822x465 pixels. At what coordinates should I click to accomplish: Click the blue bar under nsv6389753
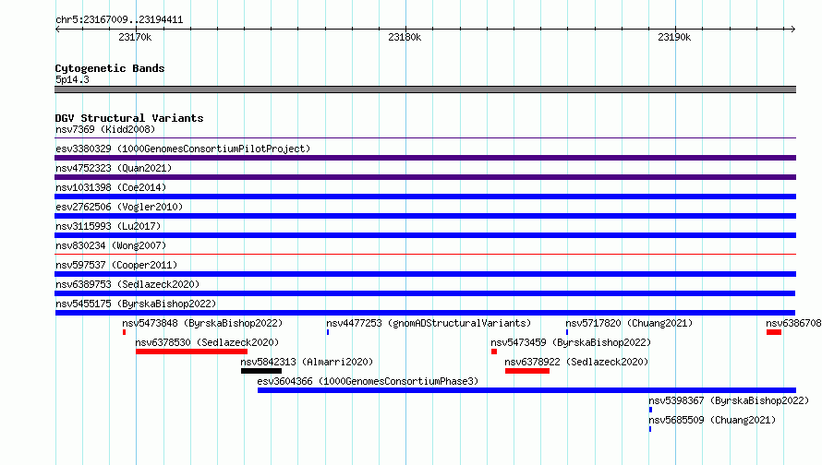coord(425,293)
